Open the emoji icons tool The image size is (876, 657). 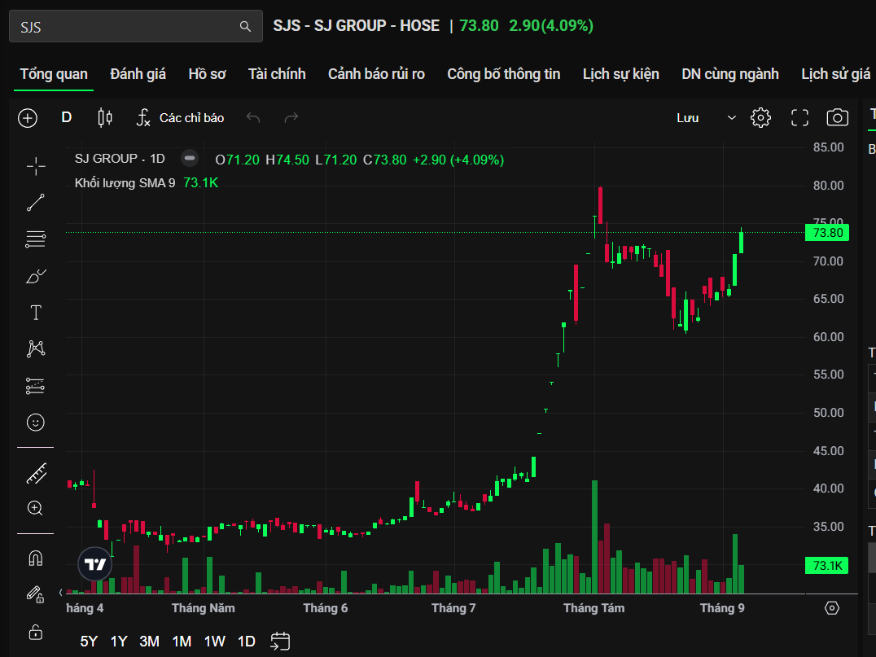click(x=36, y=423)
